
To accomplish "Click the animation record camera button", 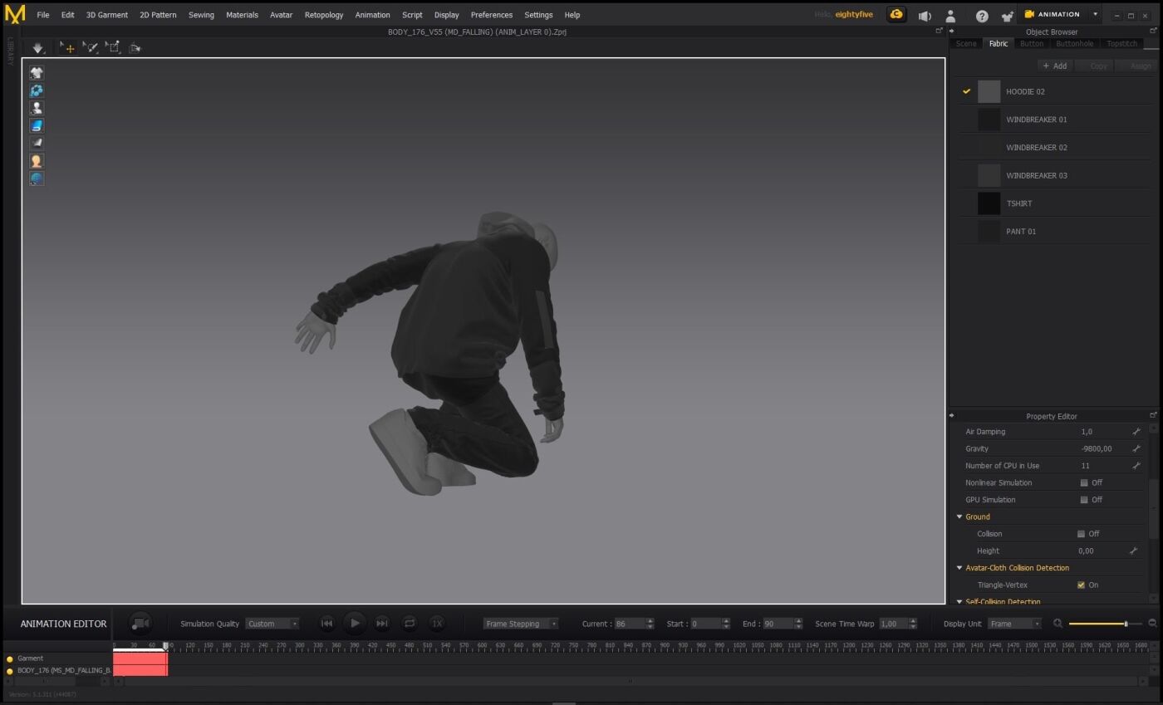I will pos(140,623).
